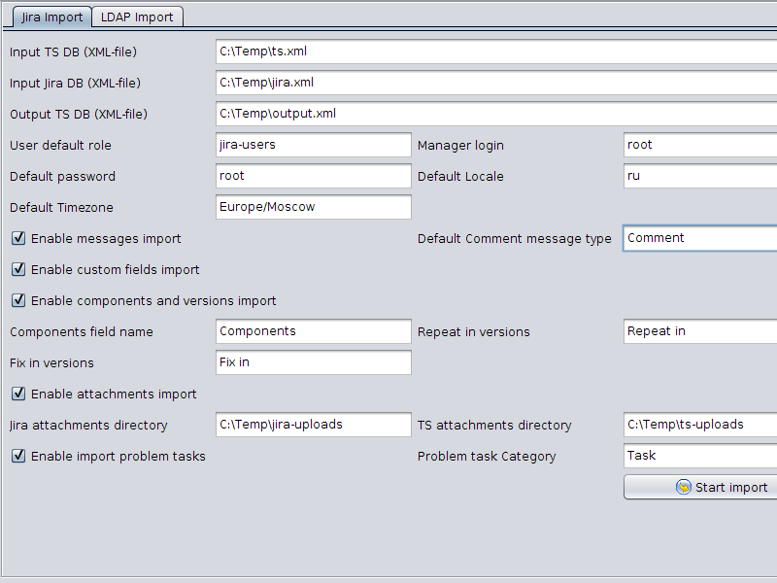Click the User default role field
This screenshot has height=583, width=777.
313,145
